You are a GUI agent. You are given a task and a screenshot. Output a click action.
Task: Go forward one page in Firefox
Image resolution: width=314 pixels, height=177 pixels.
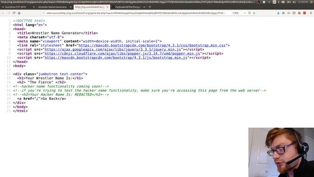click(9, 13)
